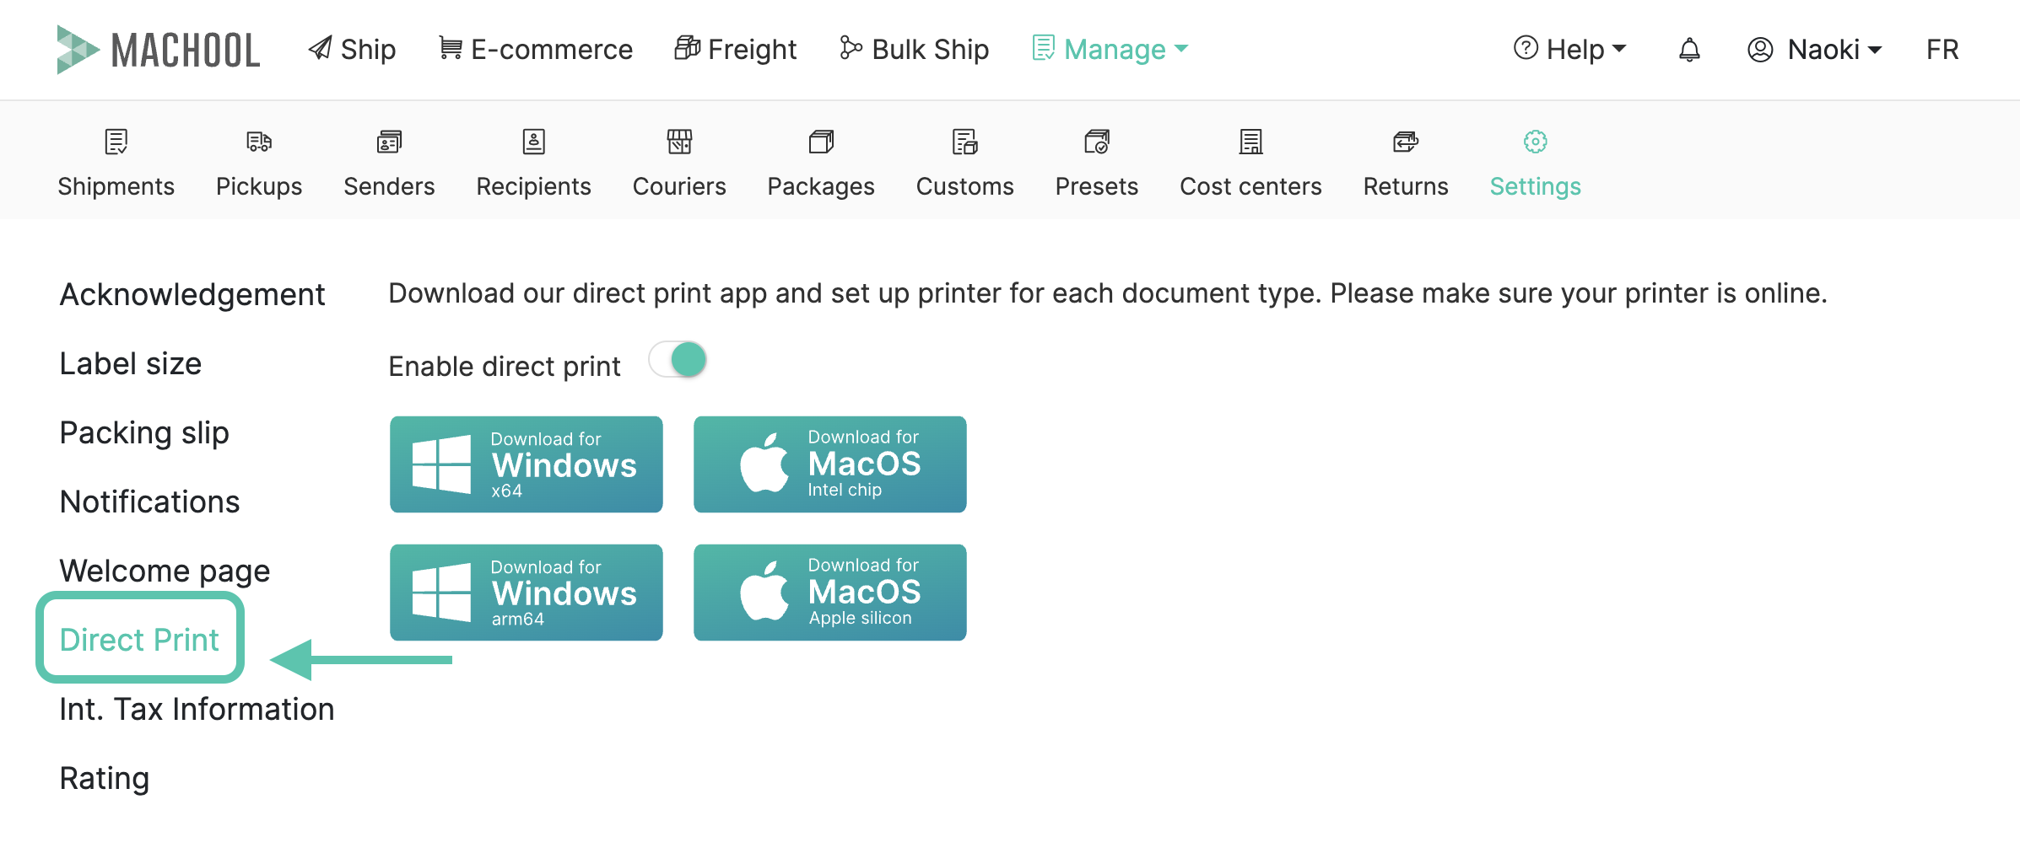Open Rating settings

click(105, 779)
